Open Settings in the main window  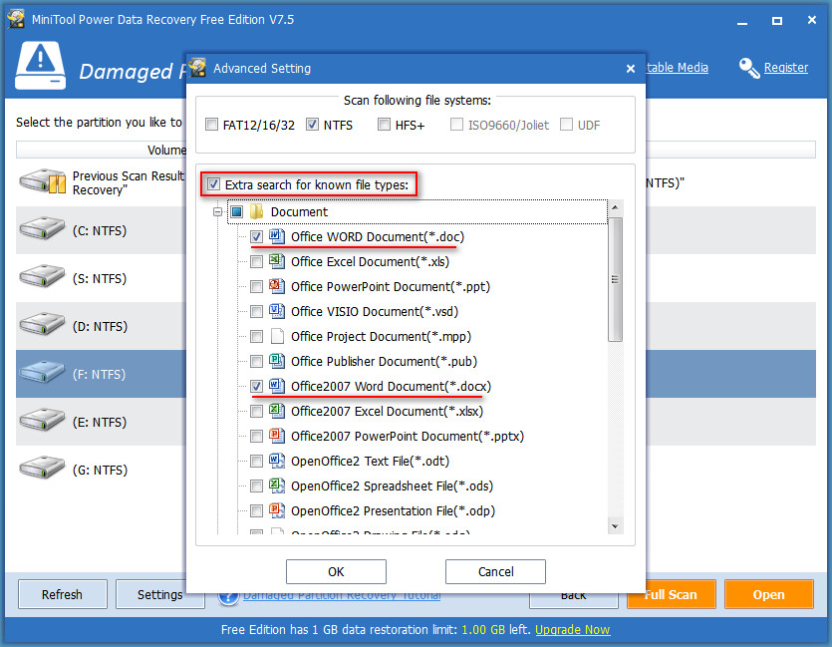click(x=159, y=594)
